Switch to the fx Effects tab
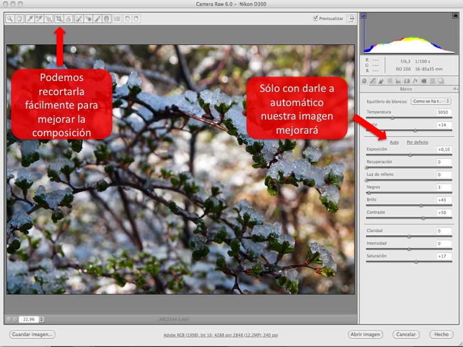 (x=415, y=81)
